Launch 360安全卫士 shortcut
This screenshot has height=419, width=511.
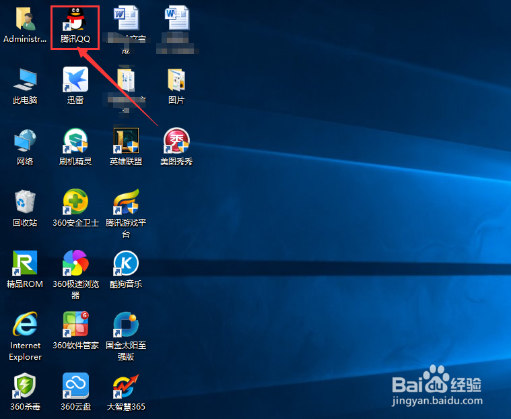click(75, 201)
